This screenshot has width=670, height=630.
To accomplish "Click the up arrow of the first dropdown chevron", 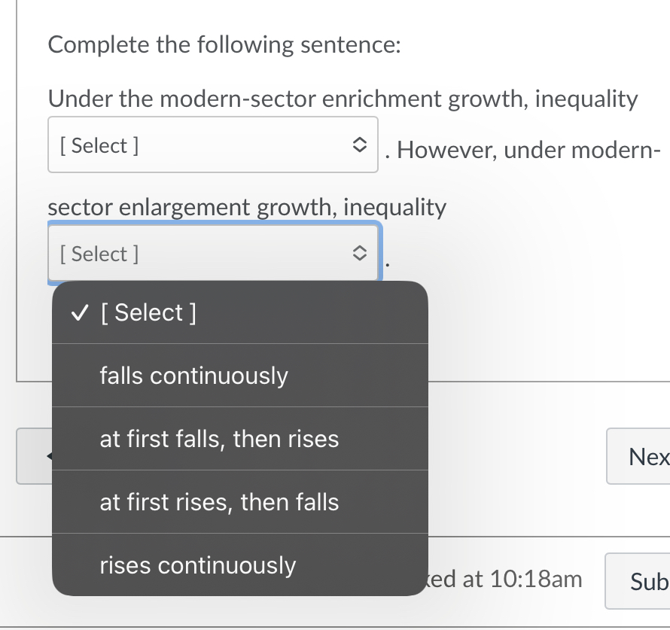I will (x=360, y=141).
